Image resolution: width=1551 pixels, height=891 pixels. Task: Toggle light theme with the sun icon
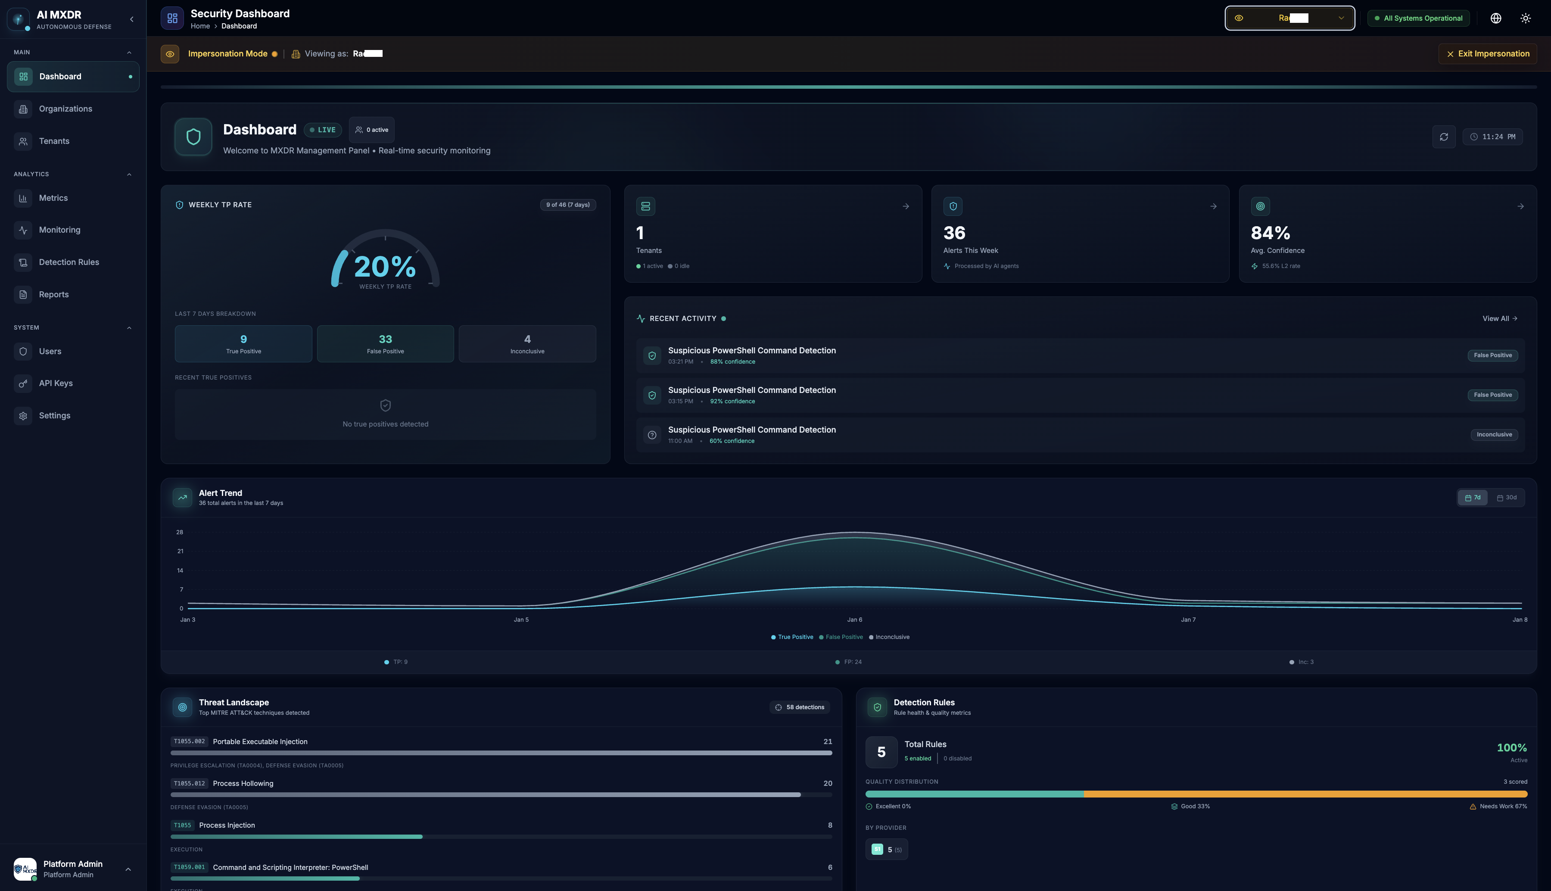pyautogui.click(x=1525, y=19)
